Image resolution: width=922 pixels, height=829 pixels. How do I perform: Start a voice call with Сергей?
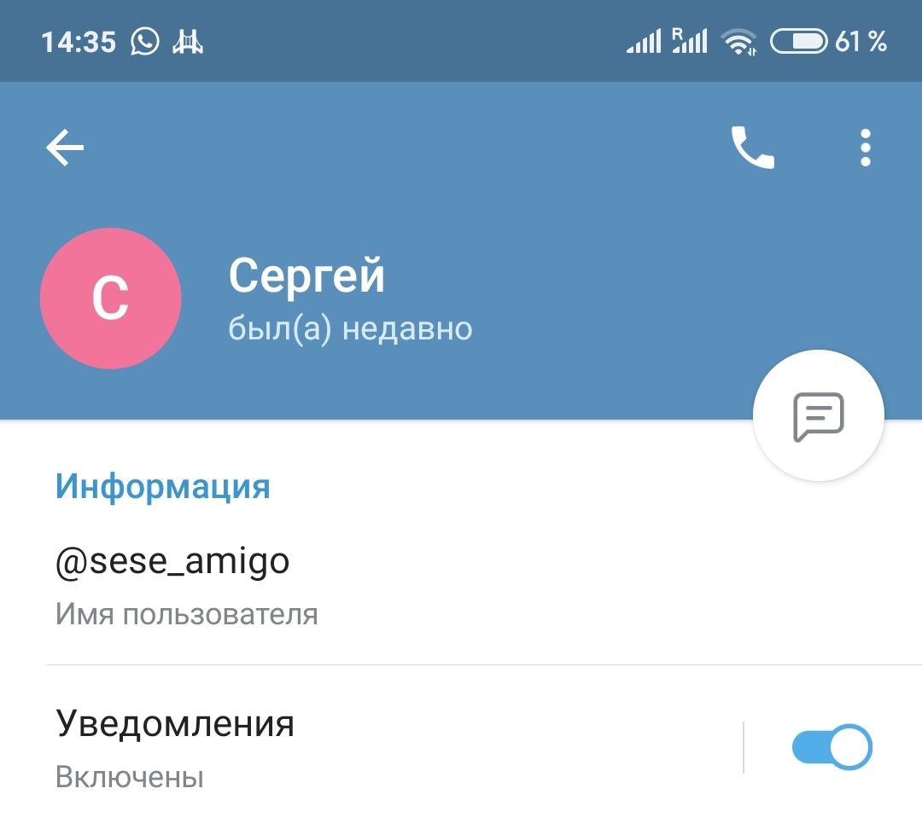[x=753, y=148]
